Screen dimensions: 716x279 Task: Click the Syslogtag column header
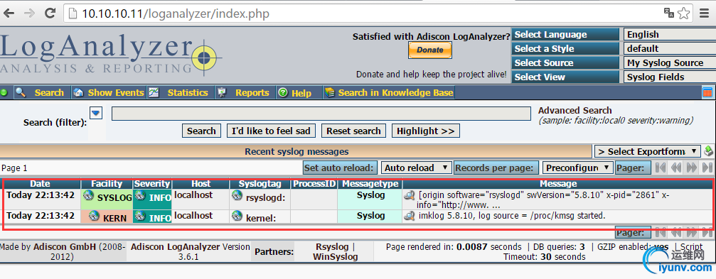click(x=260, y=184)
